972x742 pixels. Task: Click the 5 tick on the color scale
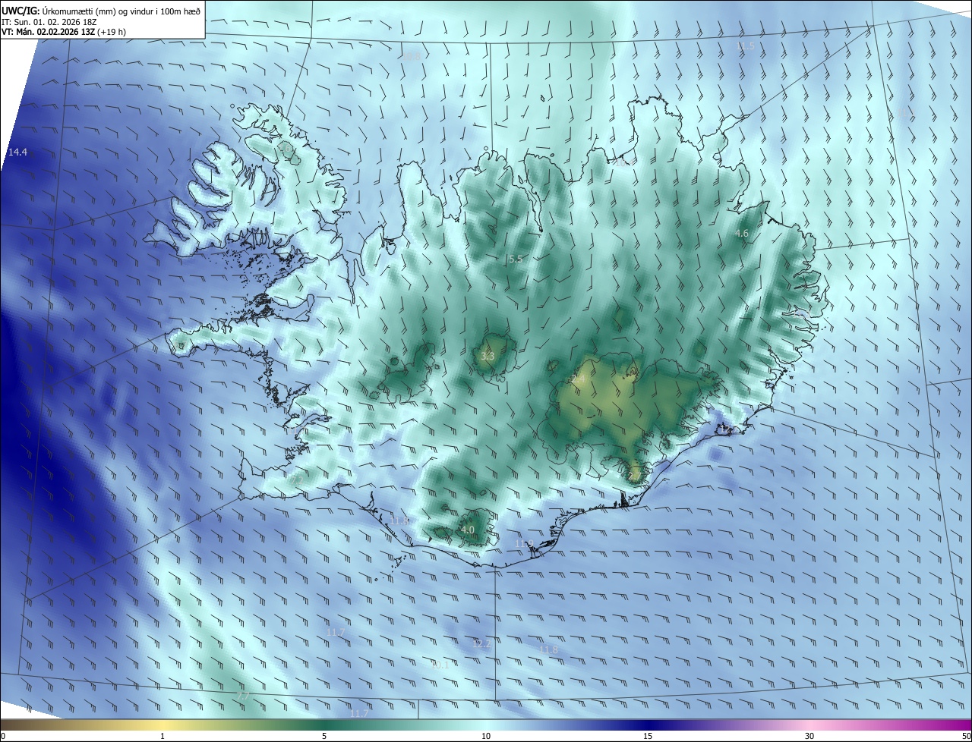click(x=324, y=736)
